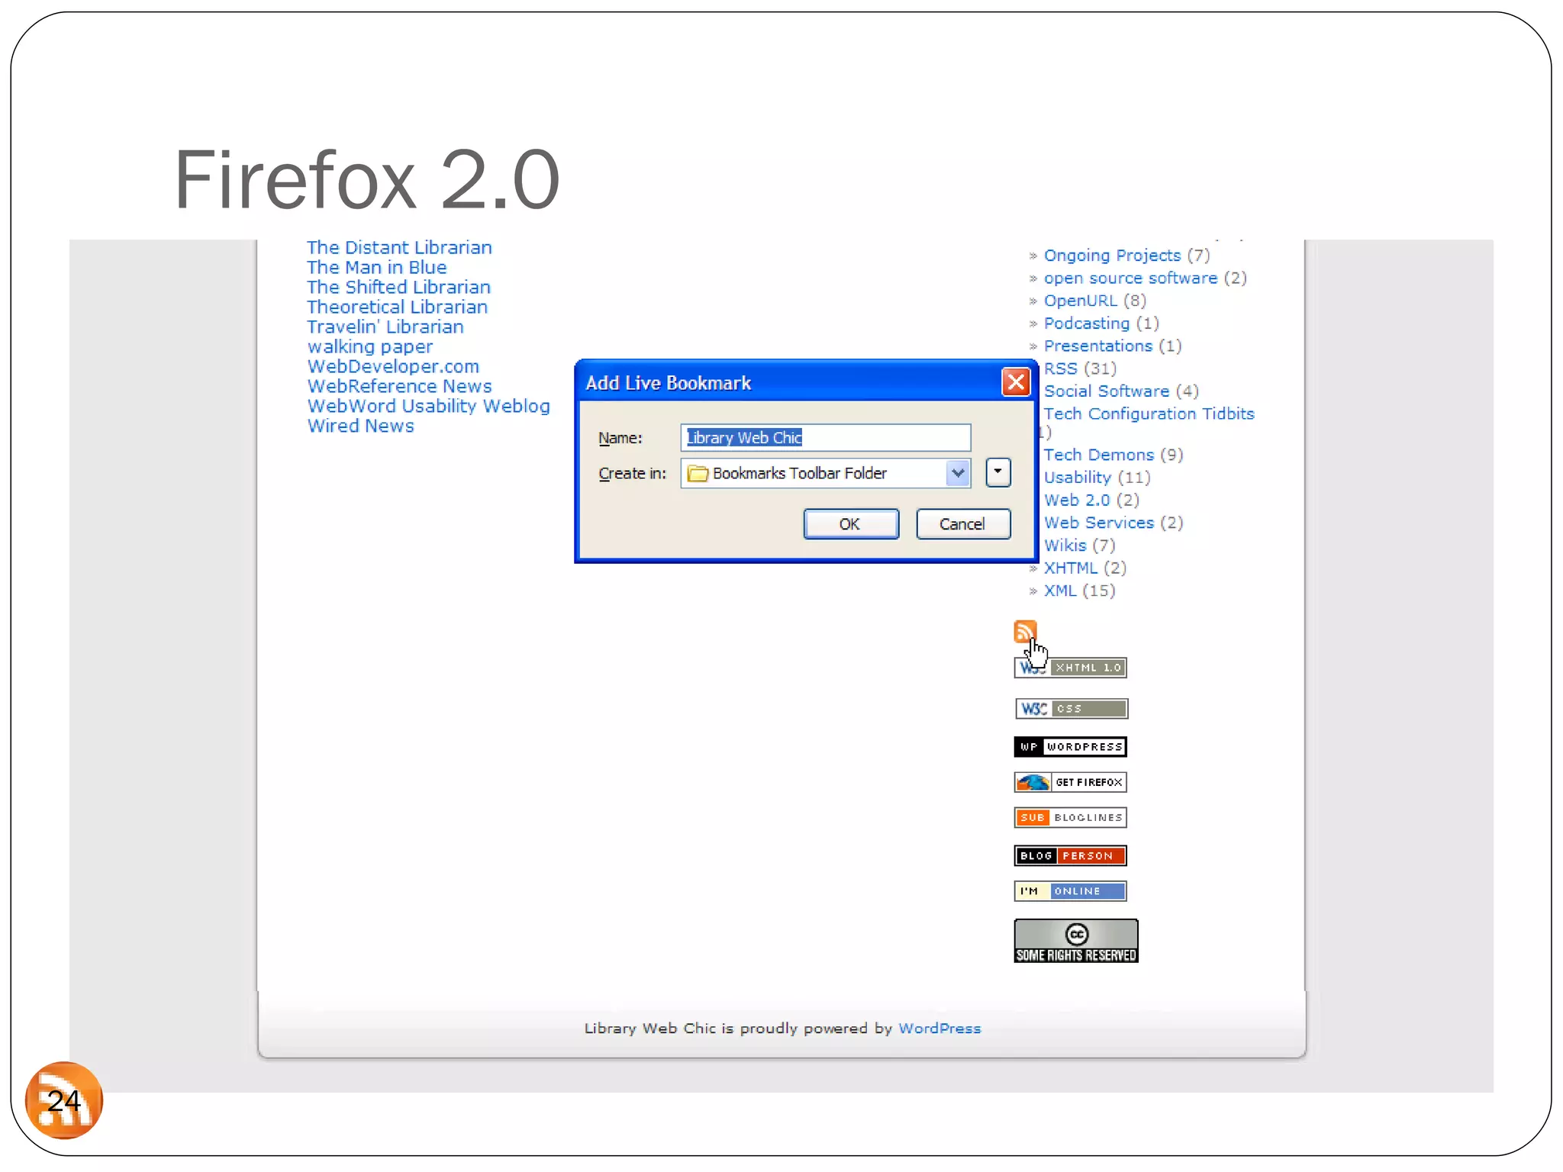
Task: Open The Man in Blue link
Action: pos(377,268)
